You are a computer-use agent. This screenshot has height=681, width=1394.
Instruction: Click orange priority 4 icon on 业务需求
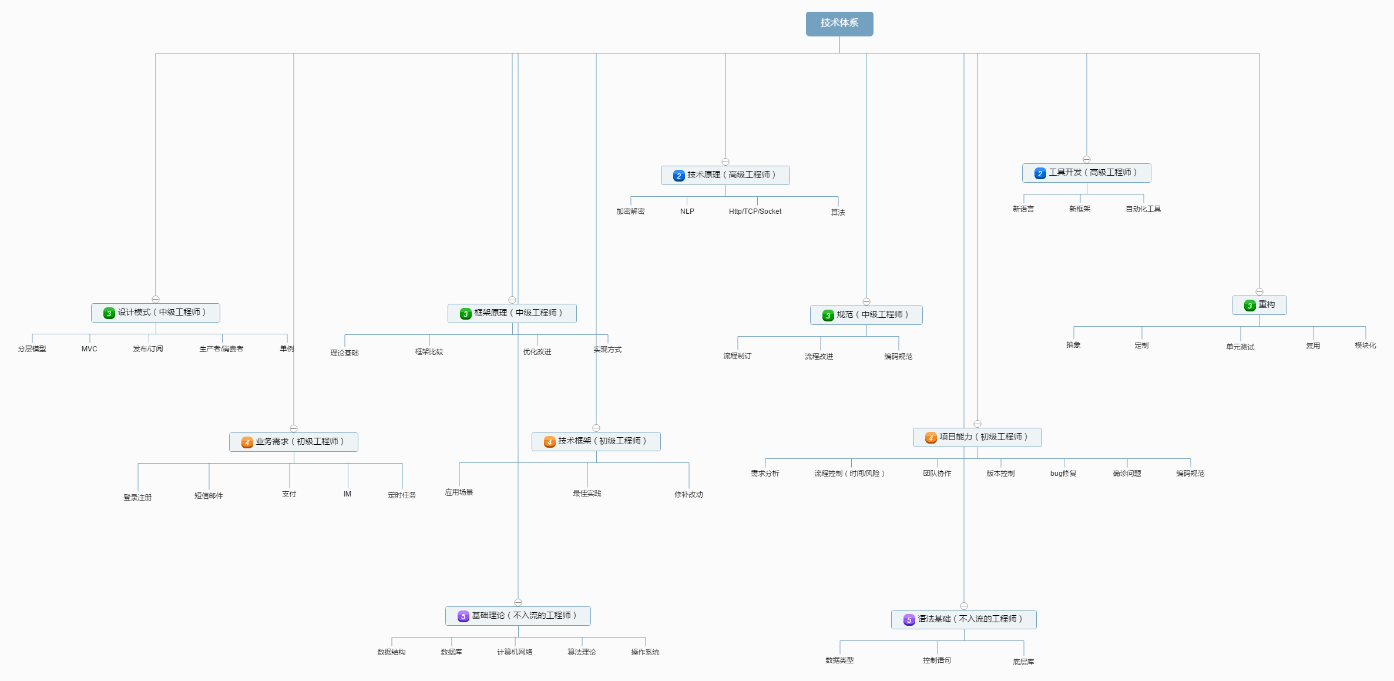[247, 442]
